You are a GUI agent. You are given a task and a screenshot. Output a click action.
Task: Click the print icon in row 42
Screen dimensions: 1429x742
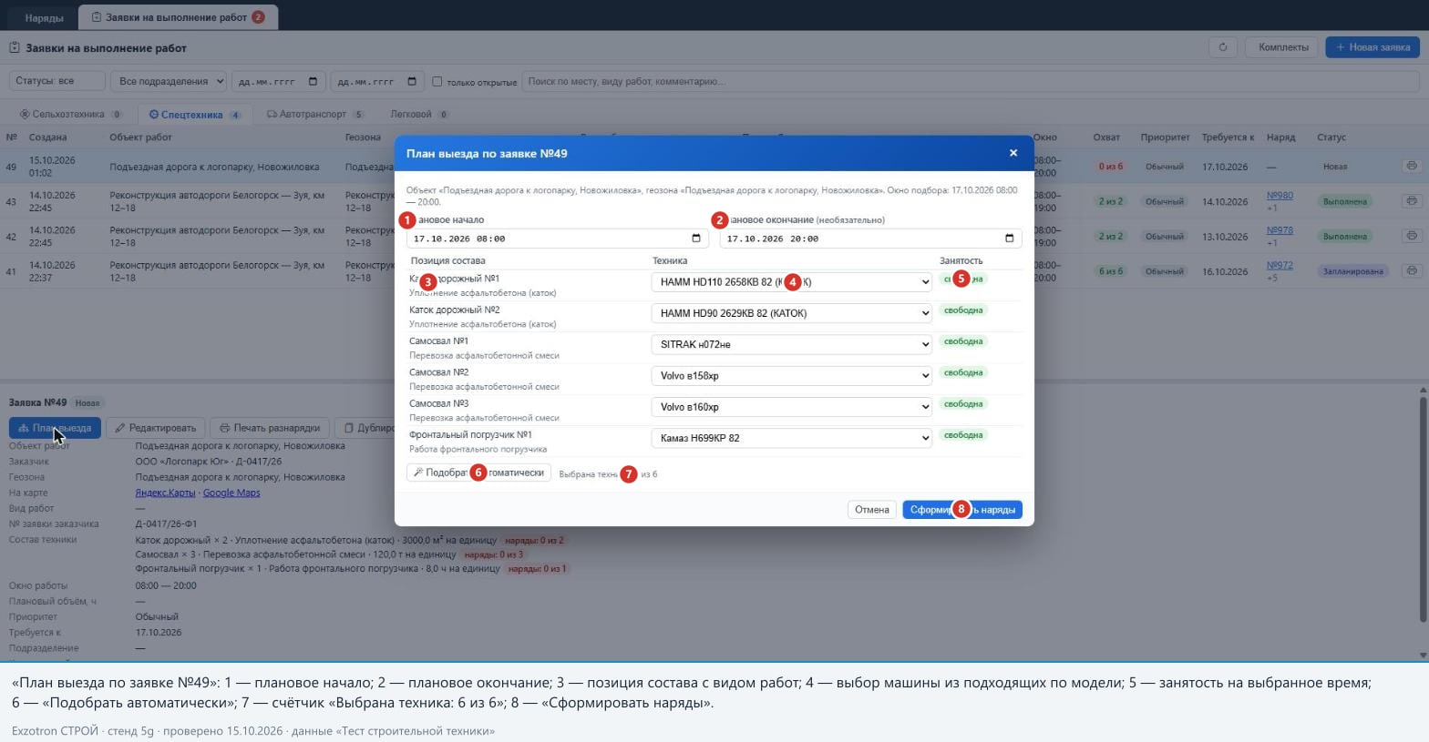(x=1411, y=236)
